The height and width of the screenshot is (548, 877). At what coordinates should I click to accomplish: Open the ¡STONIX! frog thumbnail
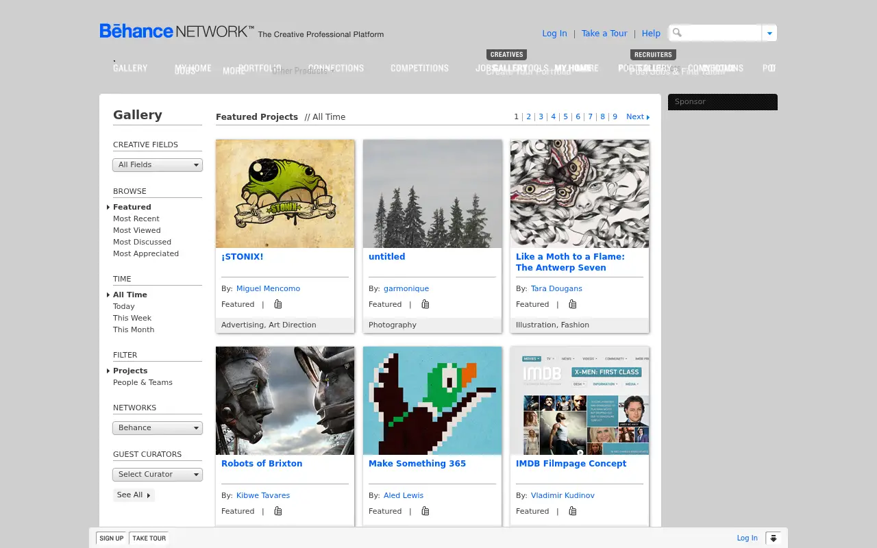click(285, 194)
